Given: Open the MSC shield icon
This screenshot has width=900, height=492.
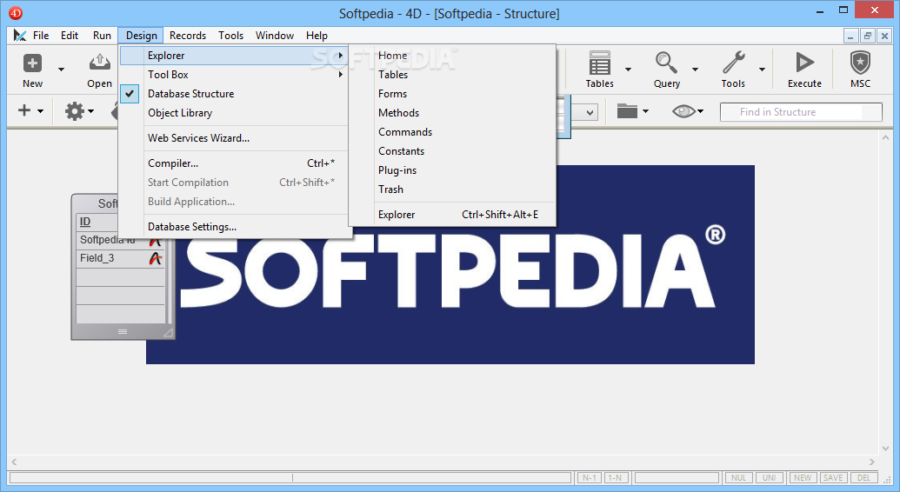Looking at the screenshot, I should pos(860,63).
